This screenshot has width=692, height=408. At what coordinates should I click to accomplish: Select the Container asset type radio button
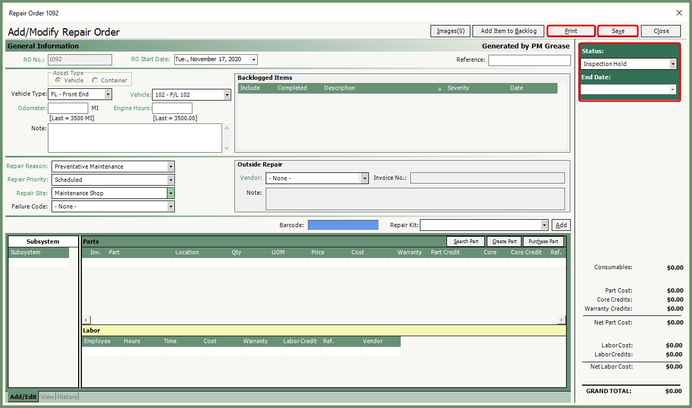[x=95, y=80]
